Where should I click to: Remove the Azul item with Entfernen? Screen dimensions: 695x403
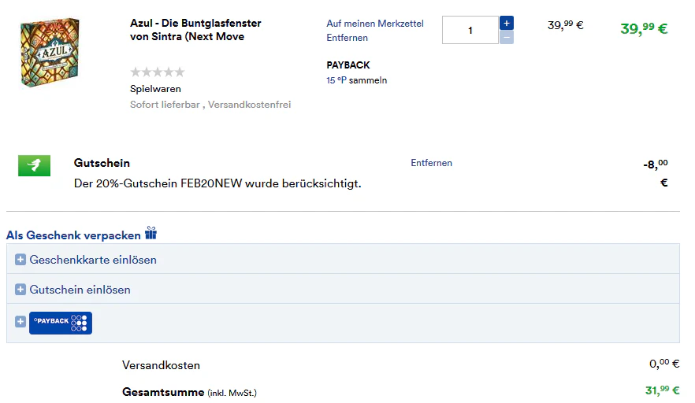(x=347, y=38)
